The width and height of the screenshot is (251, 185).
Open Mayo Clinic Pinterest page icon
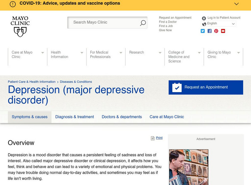(x=216, y=31)
